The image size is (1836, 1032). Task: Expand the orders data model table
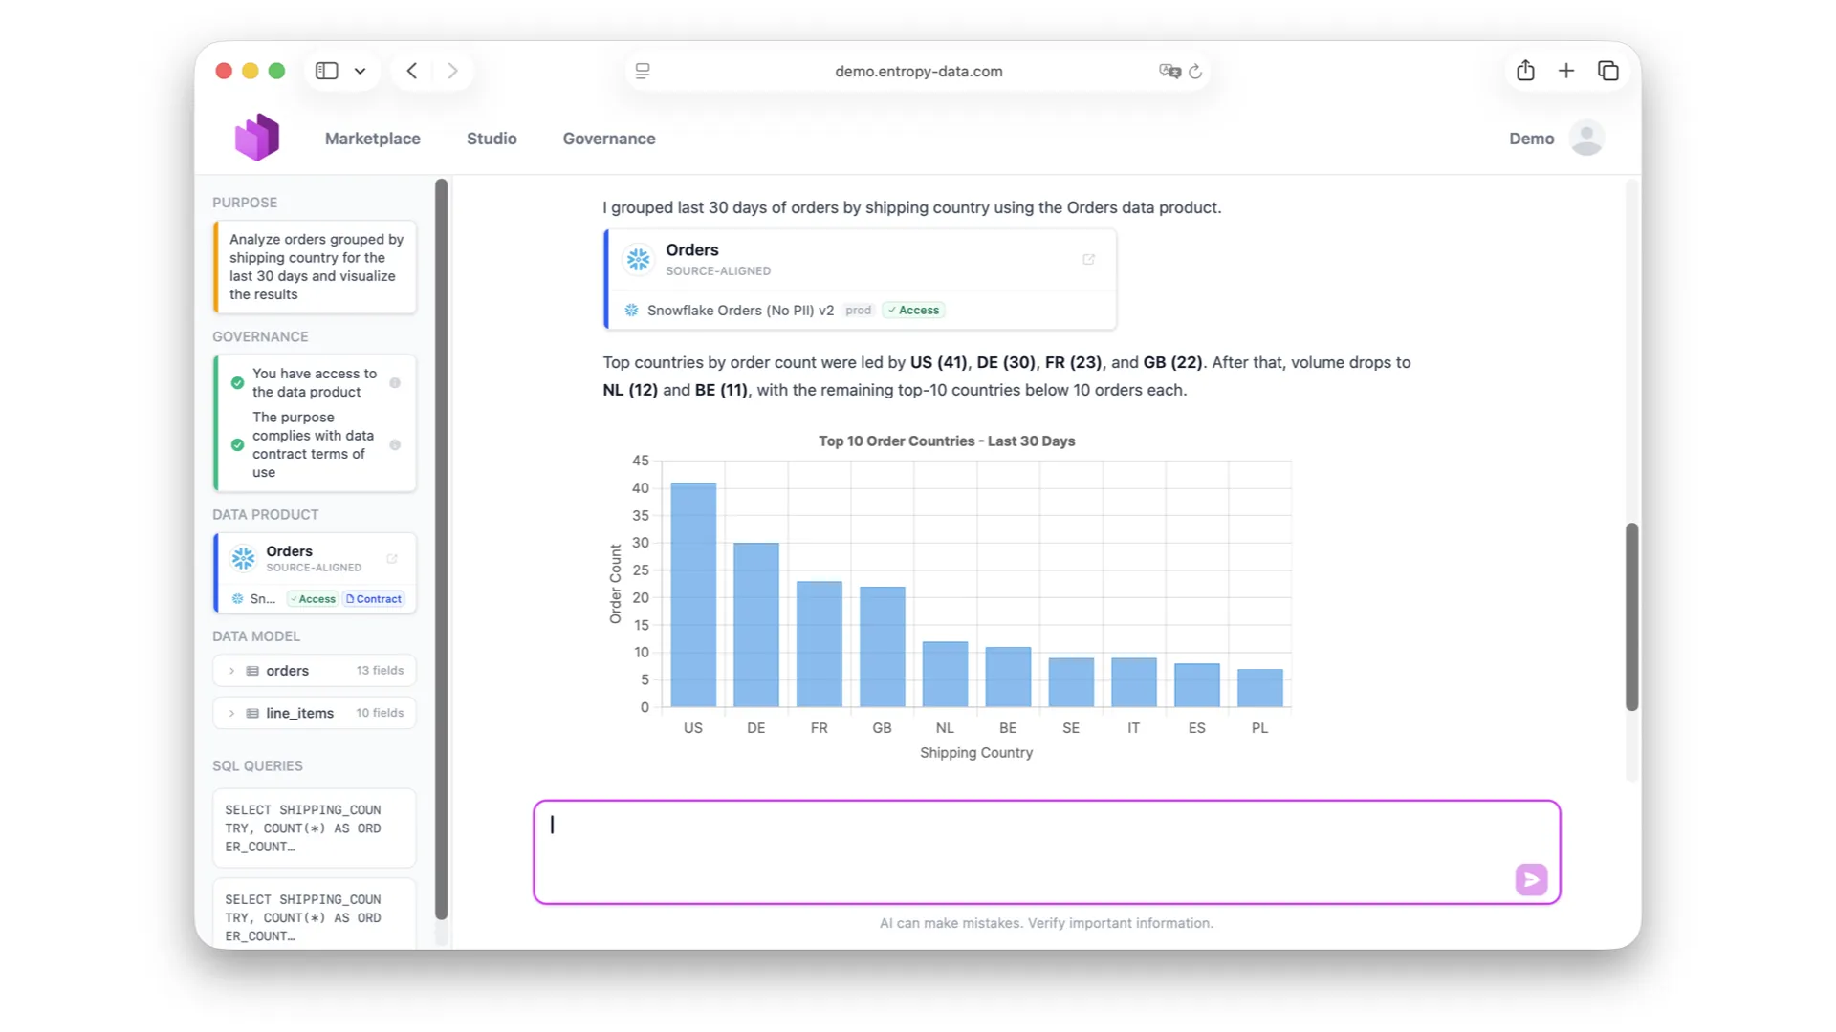pos(231,671)
